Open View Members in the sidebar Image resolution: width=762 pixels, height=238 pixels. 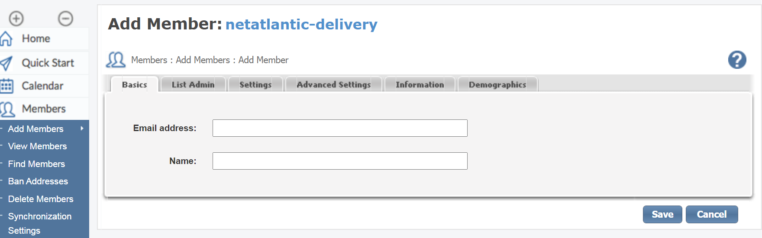38,146
